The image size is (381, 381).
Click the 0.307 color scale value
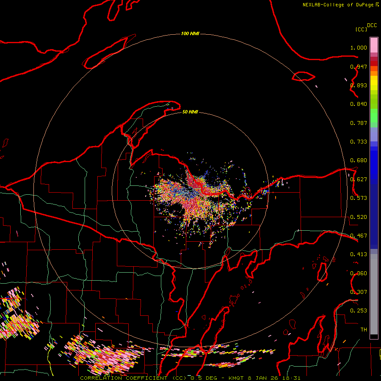coord(359,292)
